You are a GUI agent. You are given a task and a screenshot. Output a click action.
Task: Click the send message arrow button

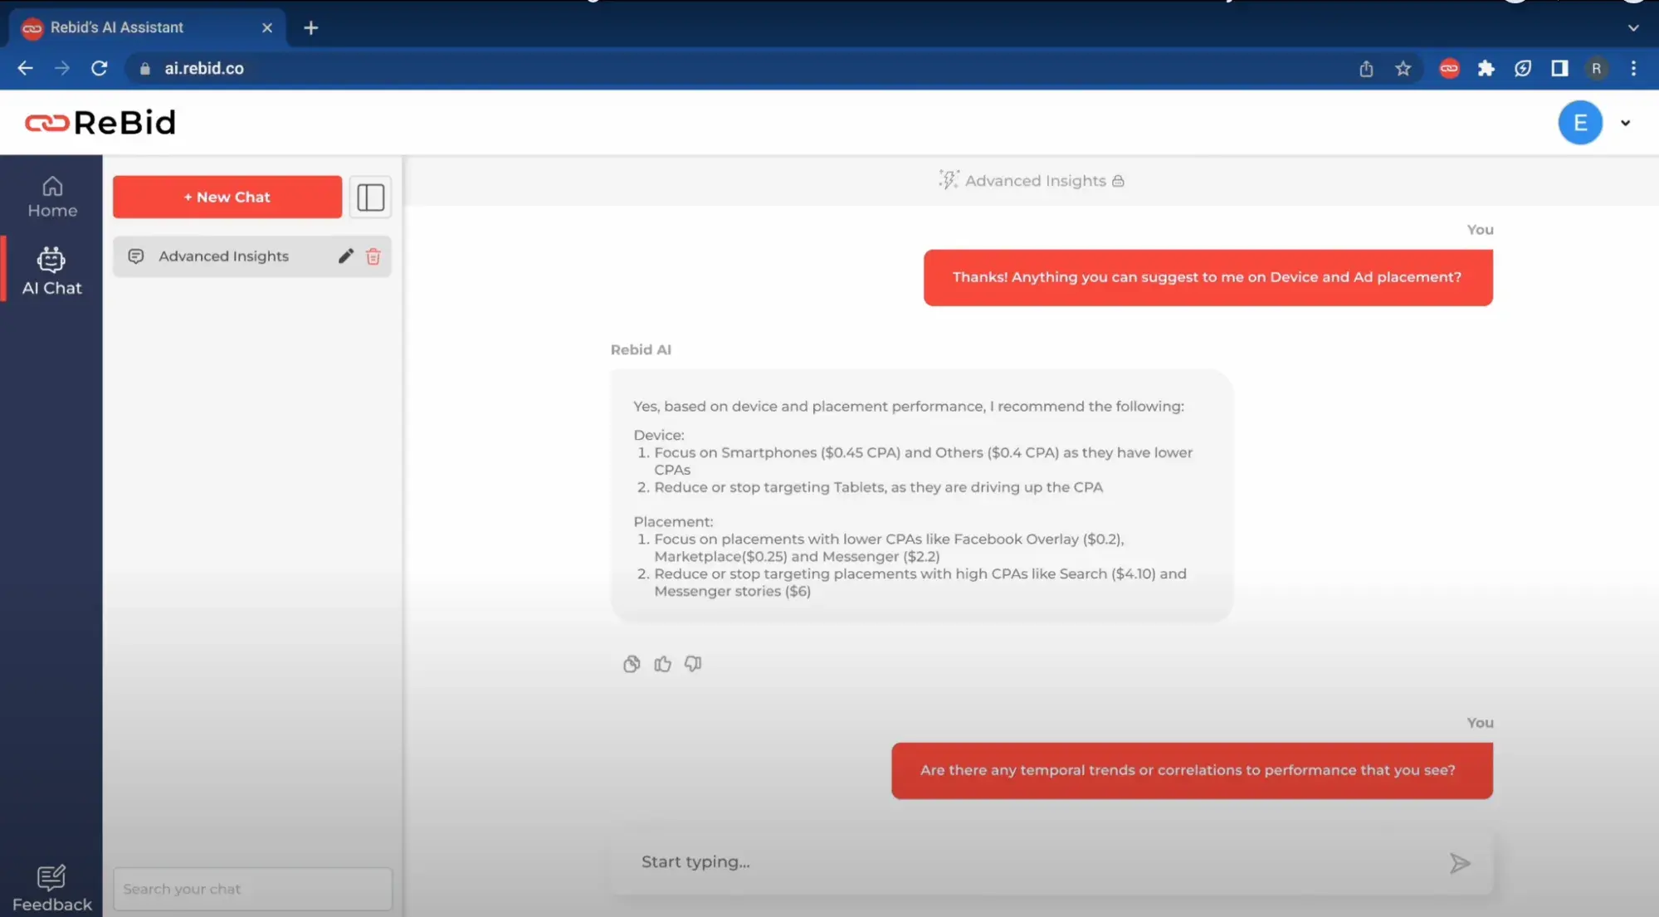click(x=1461, y=861)
